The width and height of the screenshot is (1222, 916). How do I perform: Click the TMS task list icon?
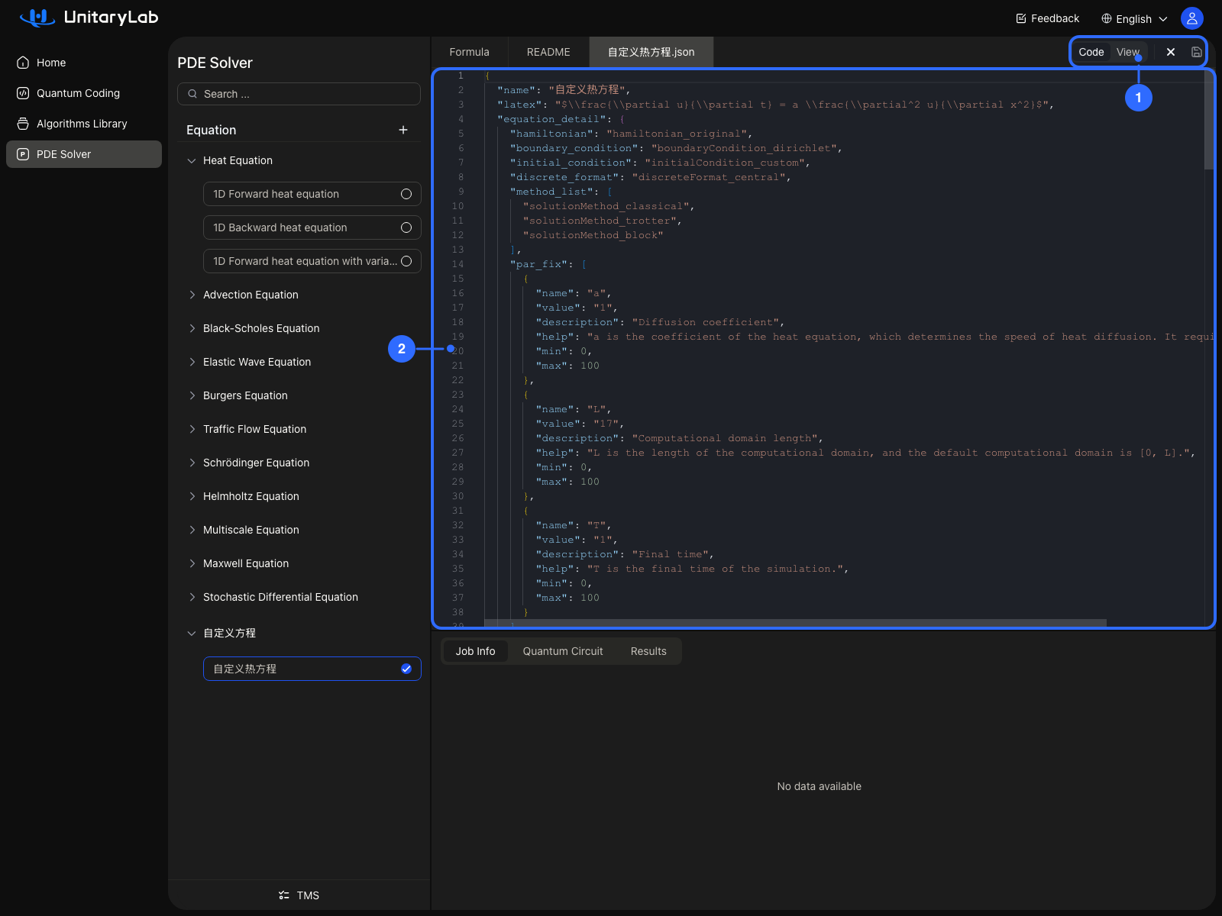point(284,895)
